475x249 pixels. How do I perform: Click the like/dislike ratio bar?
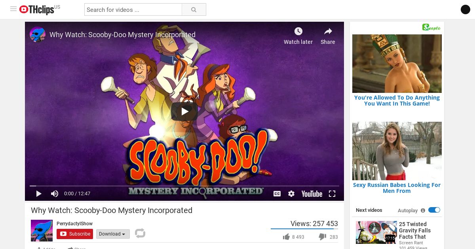click(x=304, y=229)
